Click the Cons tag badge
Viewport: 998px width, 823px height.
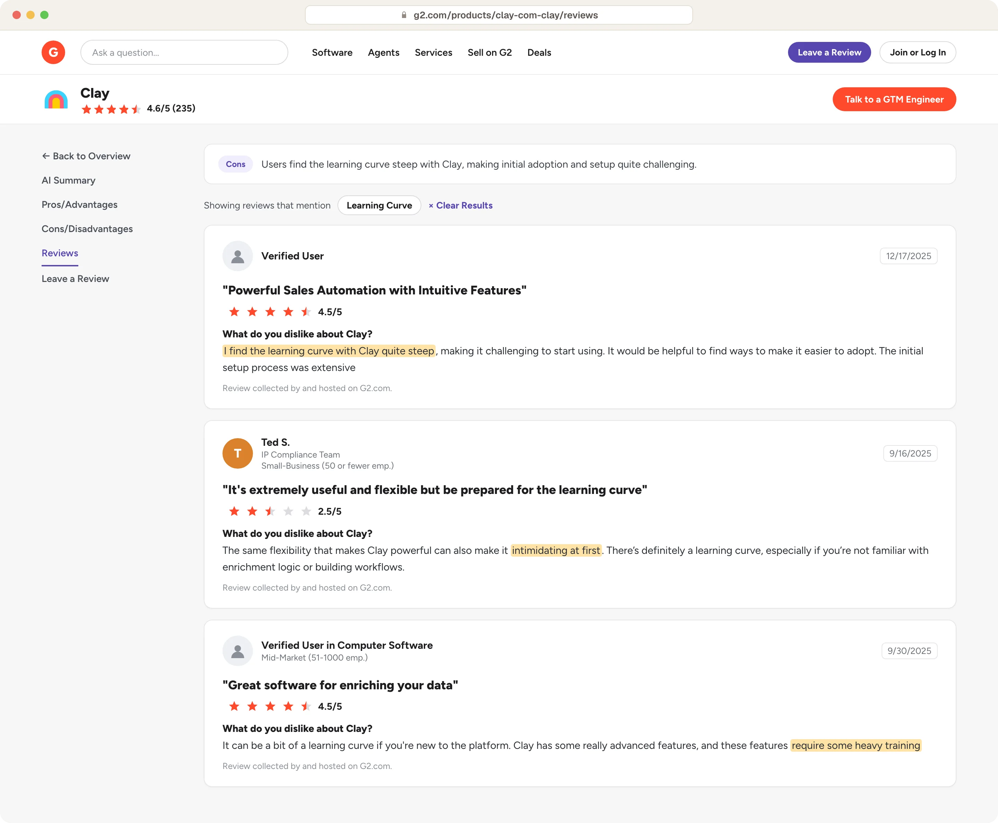[x=235, y=164]
